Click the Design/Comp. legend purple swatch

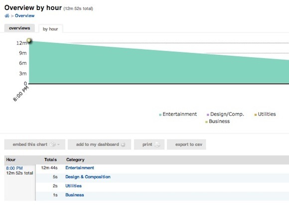point(208,115)
